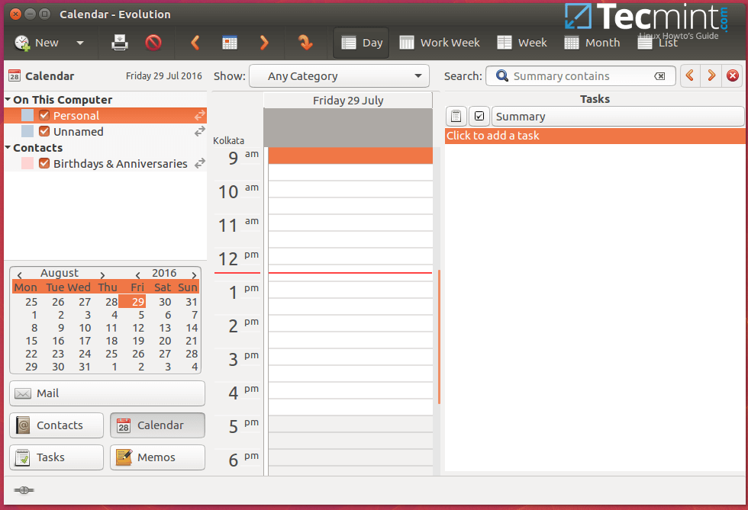748x510 pixels.
Task: Switch to Day view
Action: coord(362,43)
